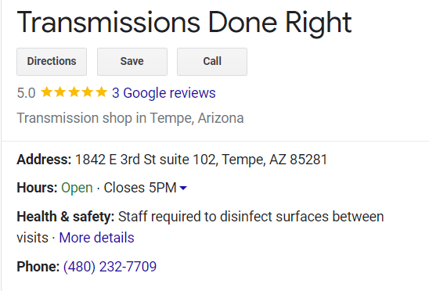Click the five-star rating icons
The height and width of the screenshot is (291, 429).
tap(74, 92)
